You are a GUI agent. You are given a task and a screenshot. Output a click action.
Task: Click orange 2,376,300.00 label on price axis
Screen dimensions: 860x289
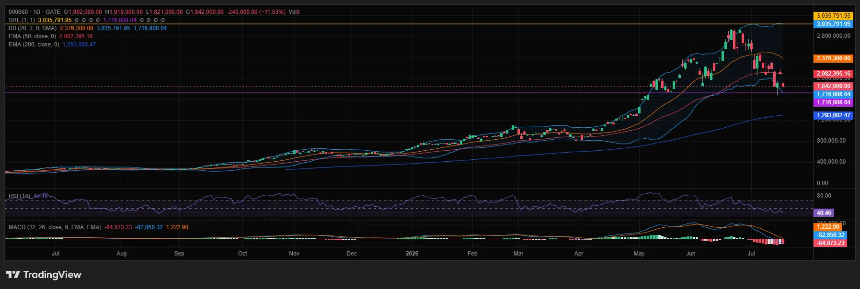(x=833, y=58)
